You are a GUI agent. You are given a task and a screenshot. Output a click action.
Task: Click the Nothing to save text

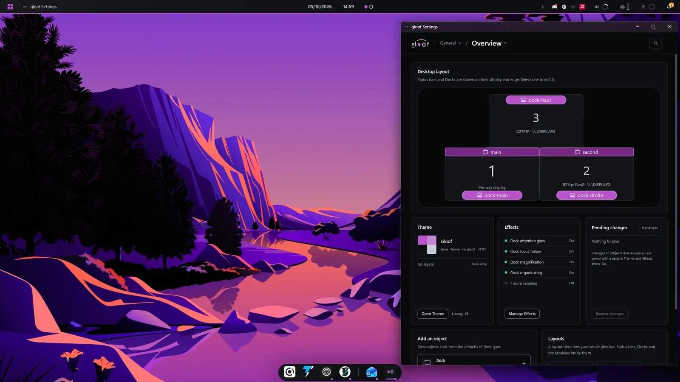[x=605, y=242]
